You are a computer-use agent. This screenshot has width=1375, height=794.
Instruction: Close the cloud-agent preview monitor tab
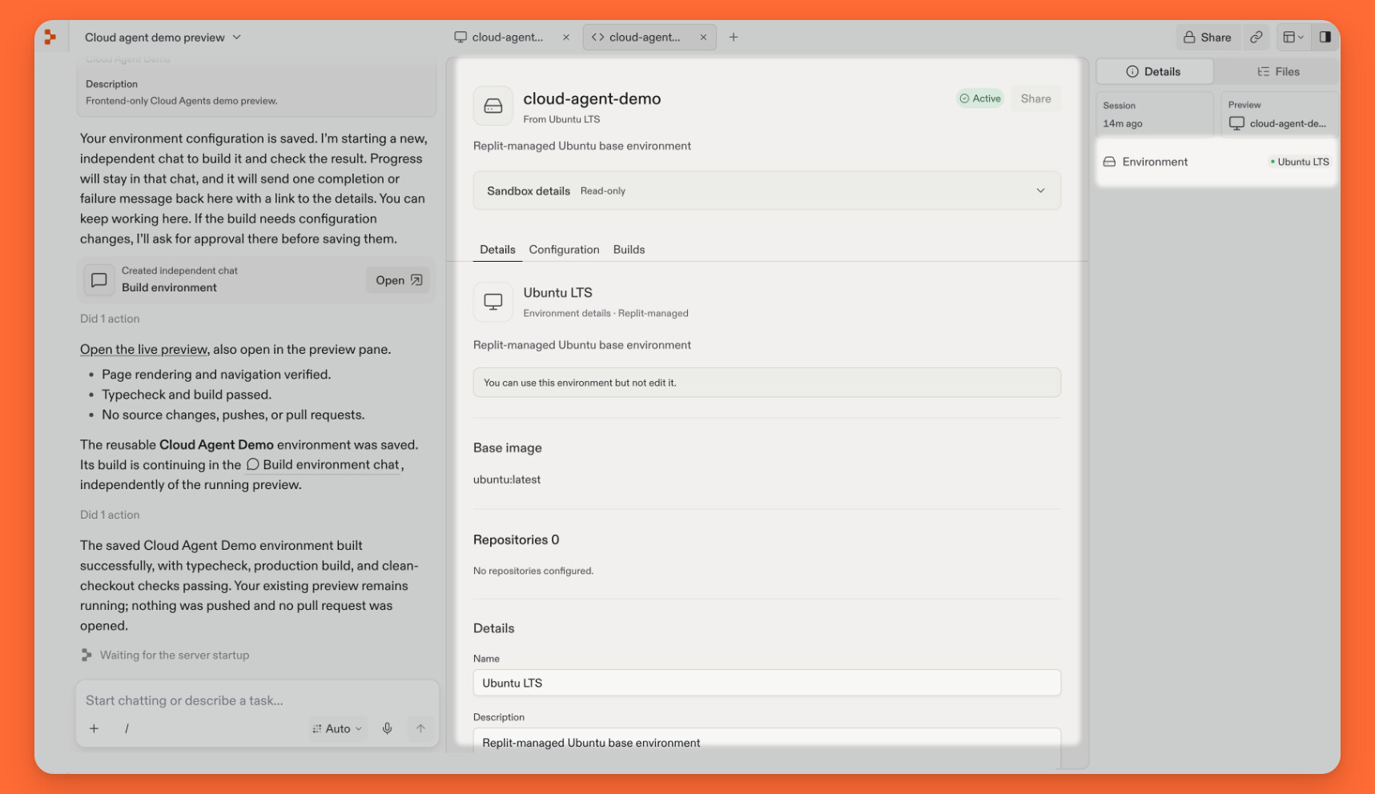pyautogui.click(x=566, y=38)
